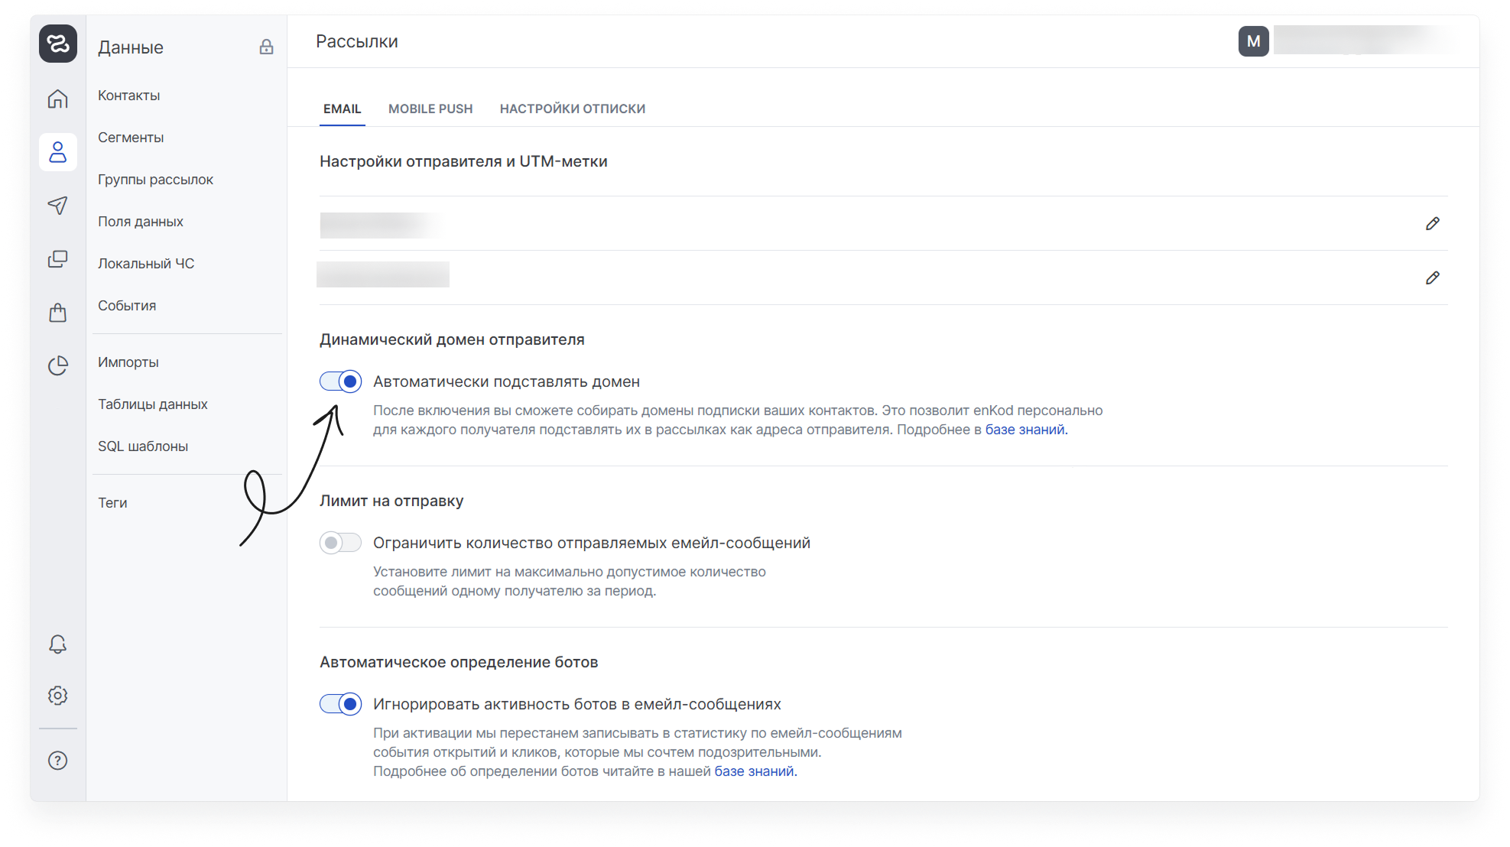
Task: Open the paper plane messages icon
Action: (x=58, y=206)
